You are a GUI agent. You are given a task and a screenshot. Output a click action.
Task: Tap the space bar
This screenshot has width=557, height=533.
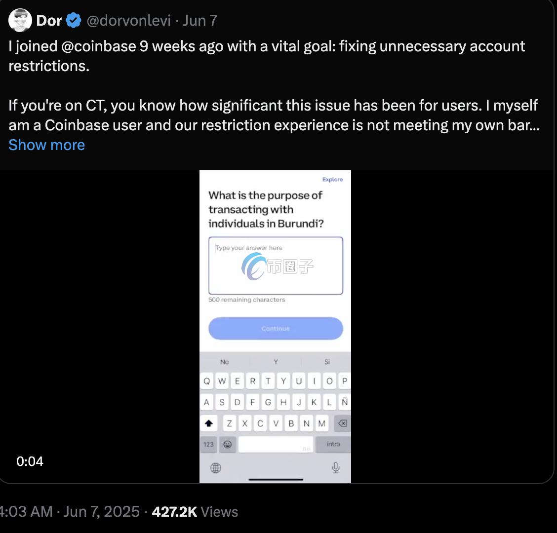[276, 444]
